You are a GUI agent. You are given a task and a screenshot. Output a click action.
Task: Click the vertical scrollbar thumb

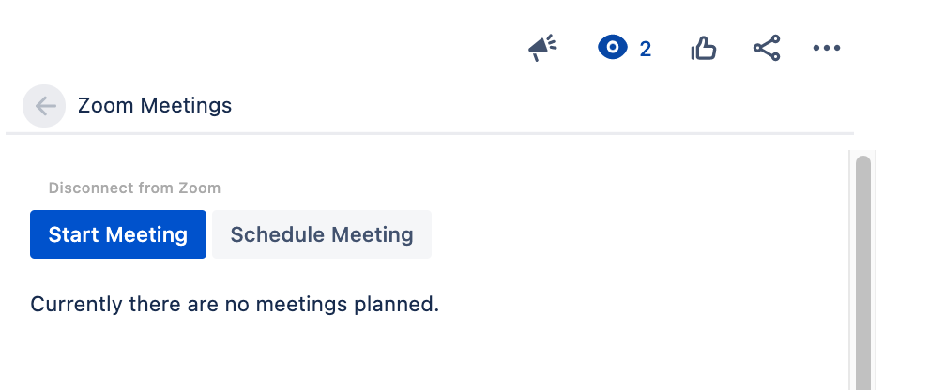(x=862, y=272)
